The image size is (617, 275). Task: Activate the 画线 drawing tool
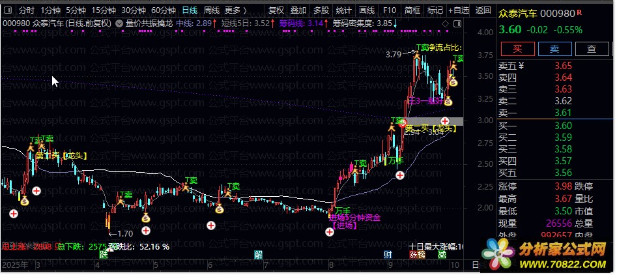click(367, 10)
